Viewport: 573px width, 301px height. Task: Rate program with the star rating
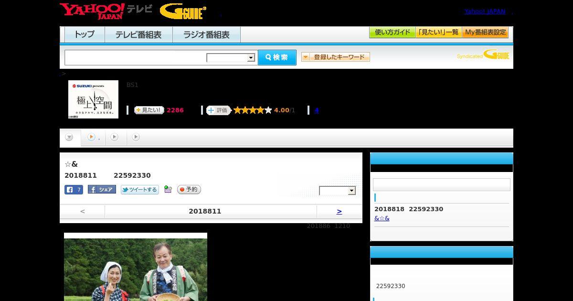click(253, 110)
